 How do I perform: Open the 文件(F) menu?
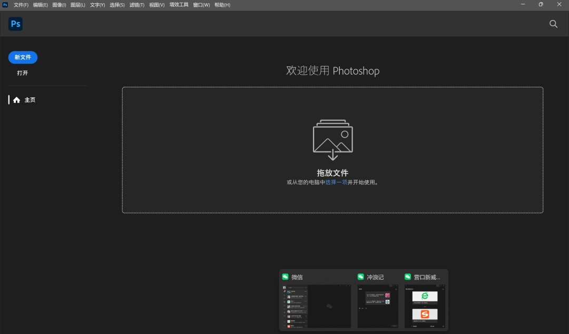21,5
